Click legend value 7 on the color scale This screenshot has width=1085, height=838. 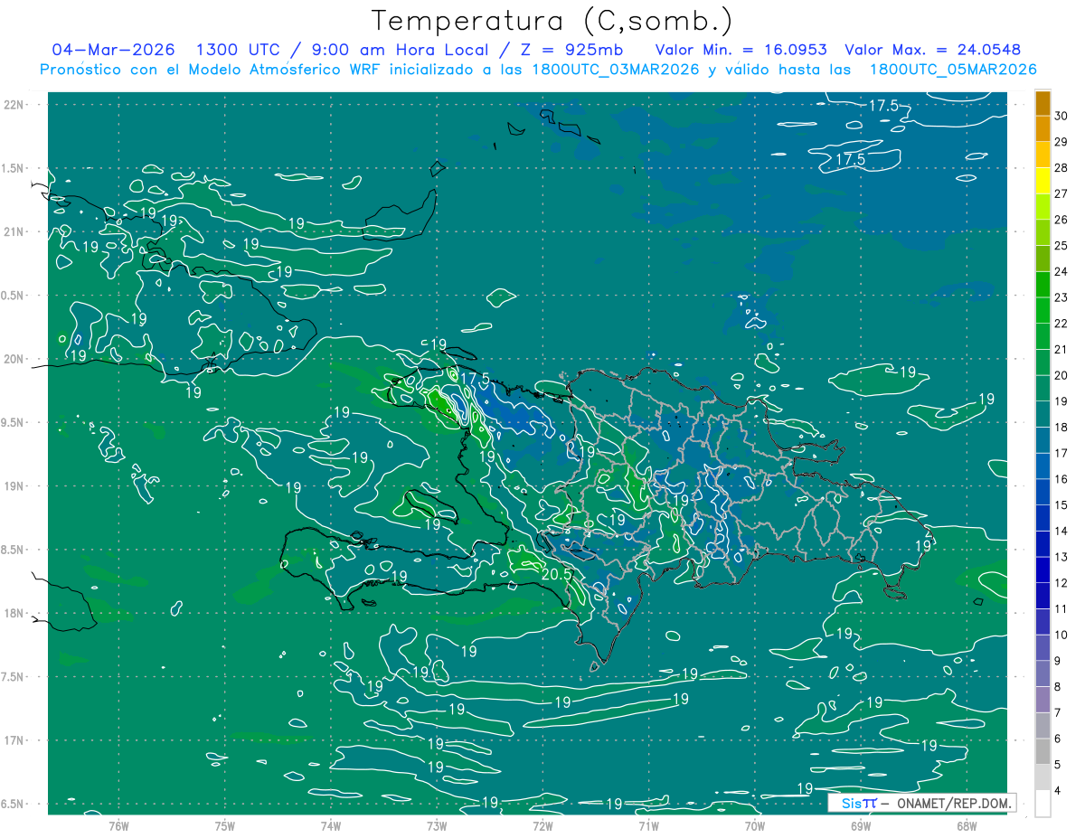point(1060,713)
